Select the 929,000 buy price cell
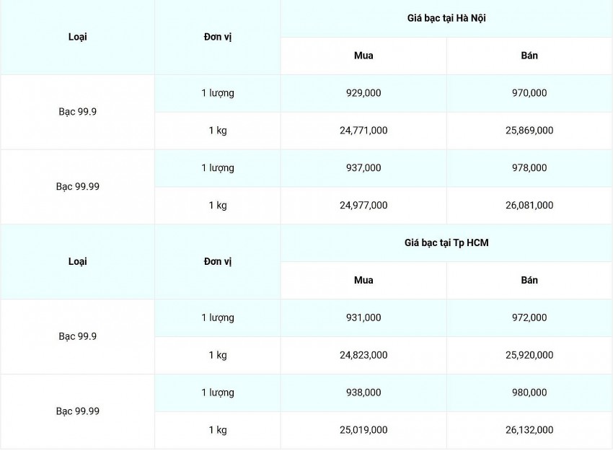 pos(363,93)
